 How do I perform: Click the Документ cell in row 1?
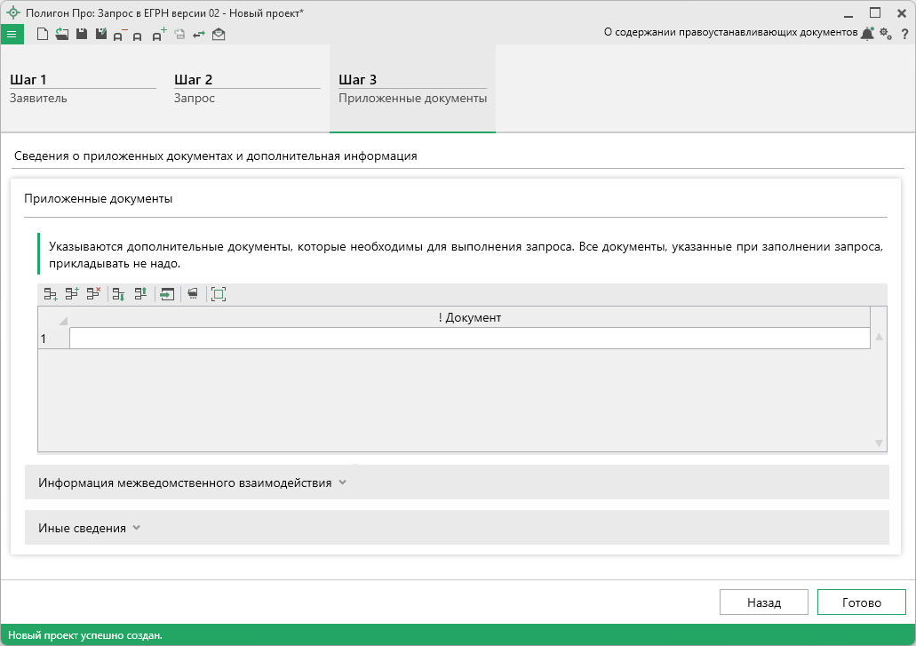pyautogui.click(x=469, y=339)
